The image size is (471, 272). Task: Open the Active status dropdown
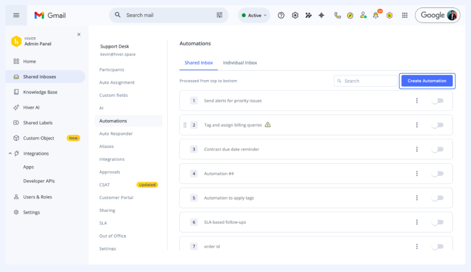coord(254,15)
